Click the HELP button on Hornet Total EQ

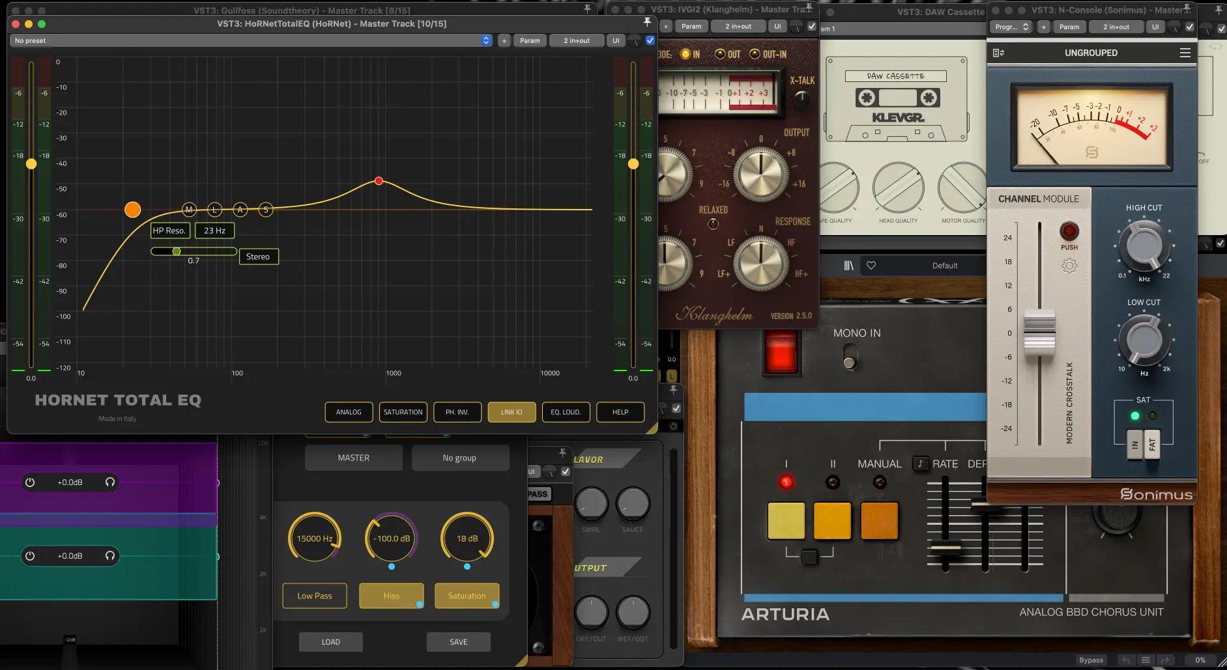point(620,412)
